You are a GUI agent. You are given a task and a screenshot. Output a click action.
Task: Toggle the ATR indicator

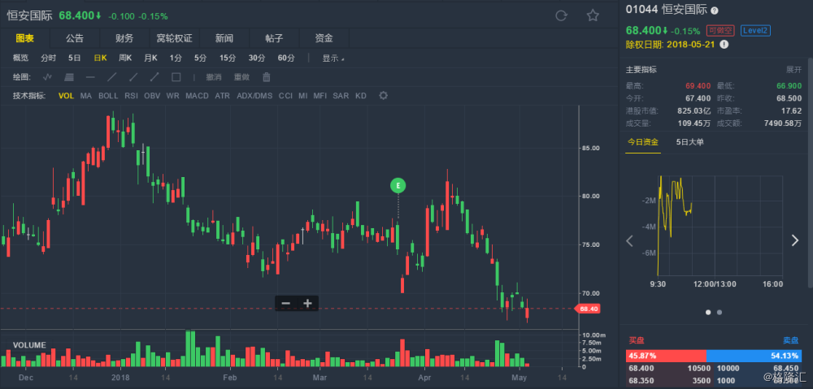click(x=223, y=95)
